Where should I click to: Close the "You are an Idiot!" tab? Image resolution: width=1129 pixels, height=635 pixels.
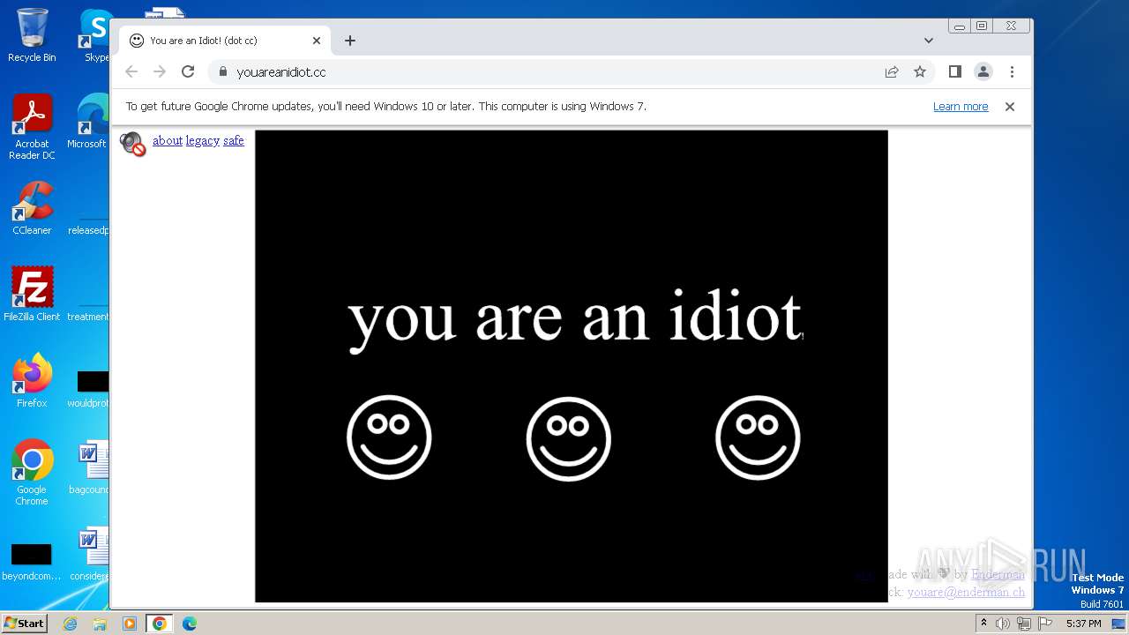click(317, 41)
